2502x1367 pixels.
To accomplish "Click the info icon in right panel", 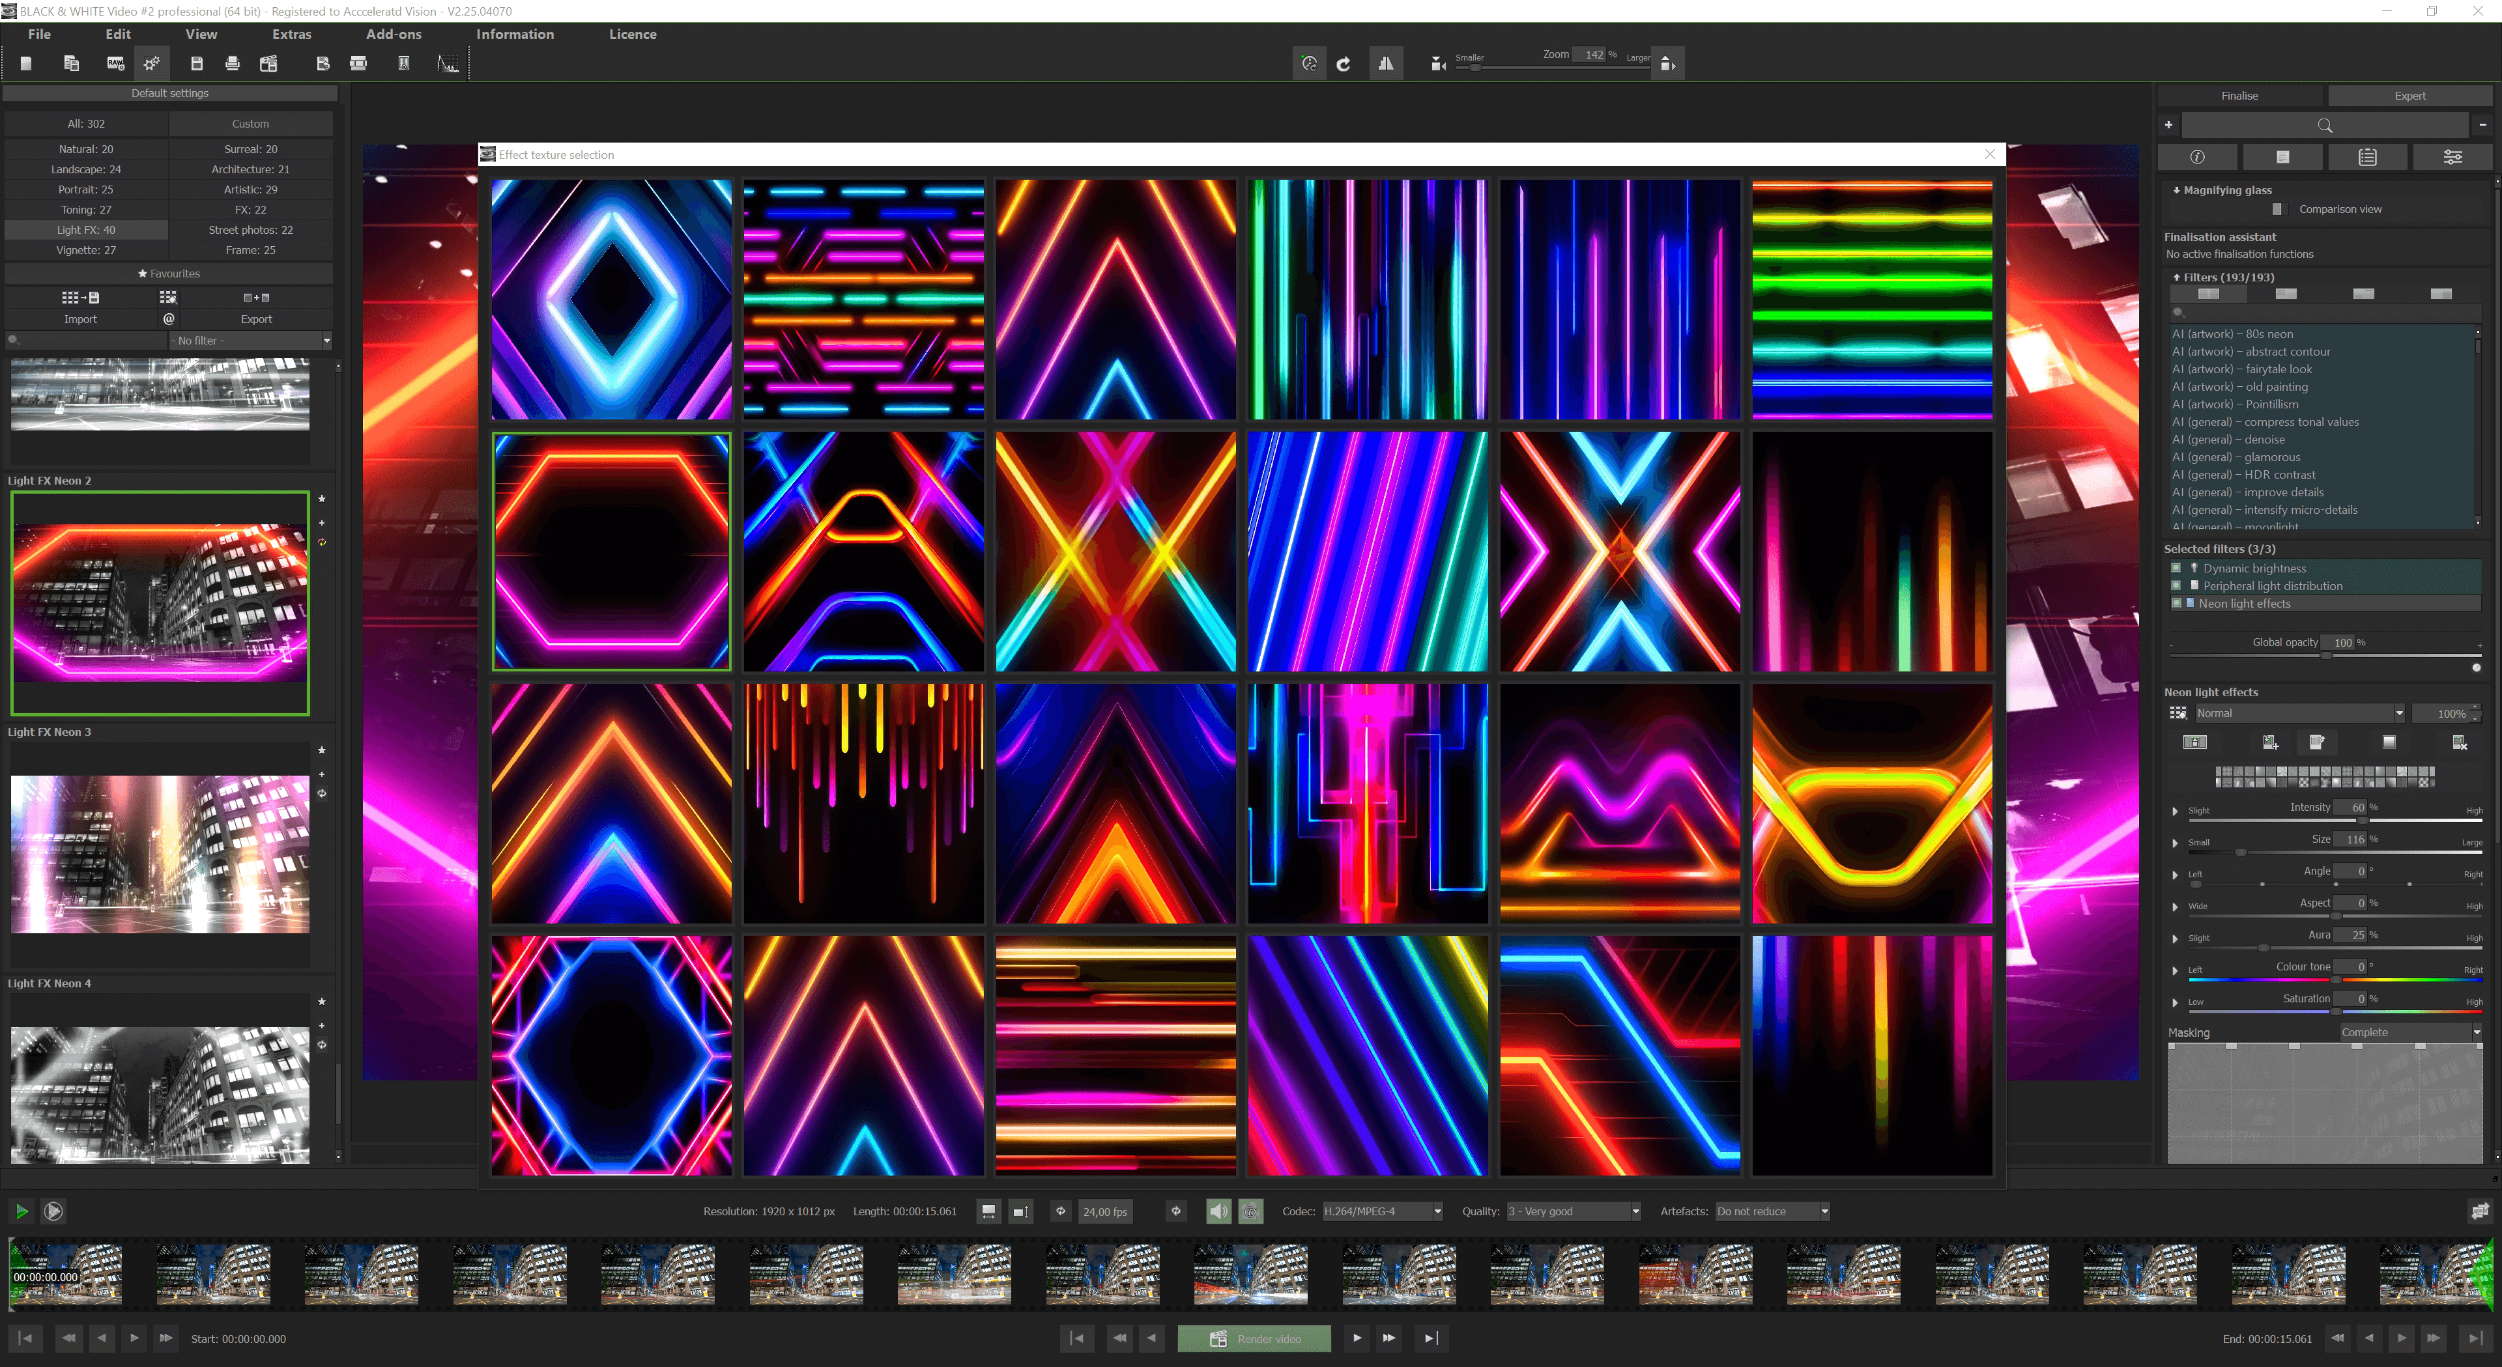I will point(2197,158).
